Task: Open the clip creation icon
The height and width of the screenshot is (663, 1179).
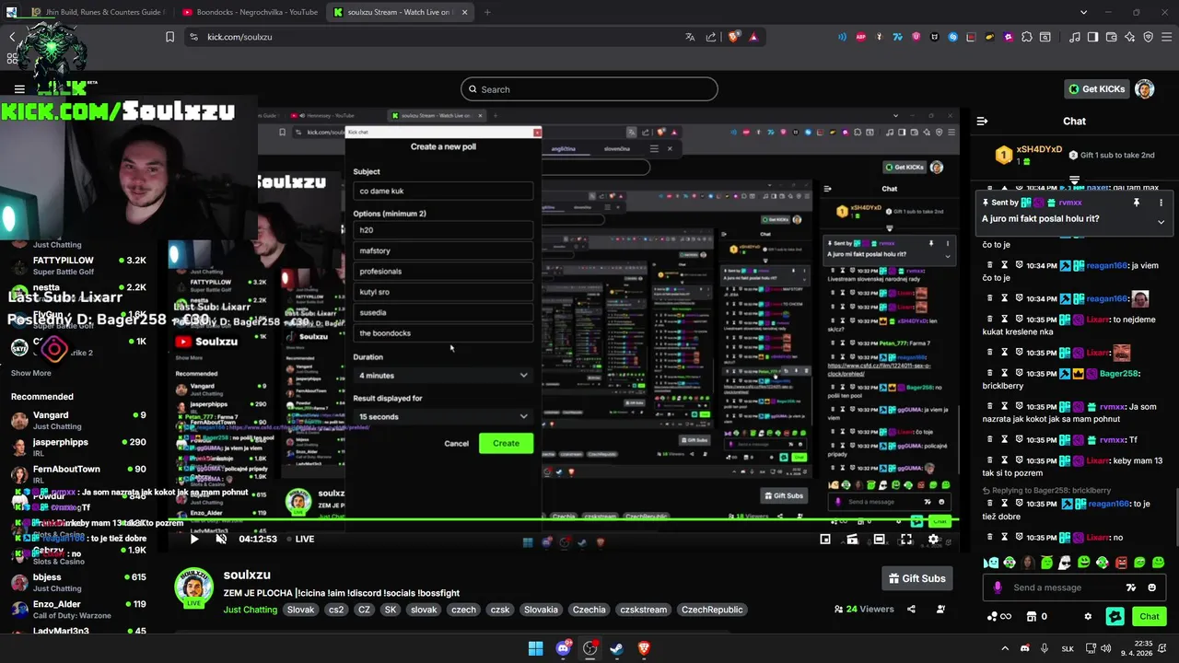Action: [852, 539]
